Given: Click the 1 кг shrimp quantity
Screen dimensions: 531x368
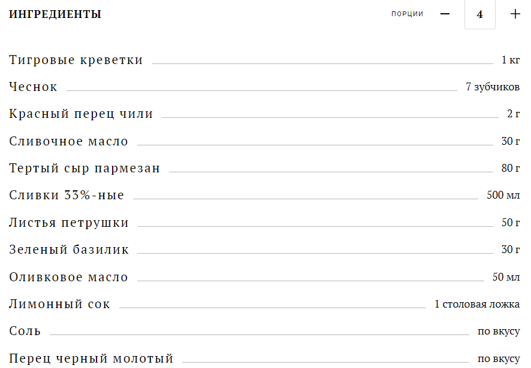Looking at the screenshot, I should 511,60.
